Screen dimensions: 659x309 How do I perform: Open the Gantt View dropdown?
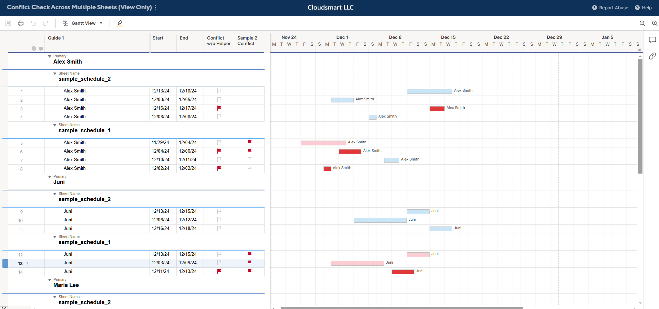(83, 23)
